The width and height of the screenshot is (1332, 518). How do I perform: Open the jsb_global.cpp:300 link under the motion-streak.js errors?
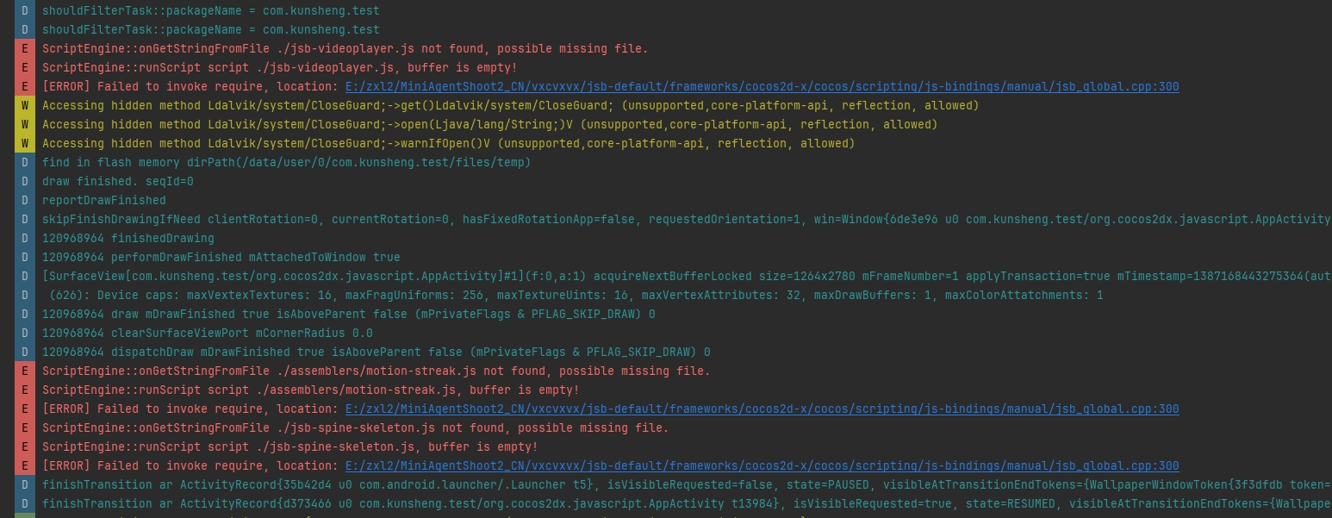[762, 409]
